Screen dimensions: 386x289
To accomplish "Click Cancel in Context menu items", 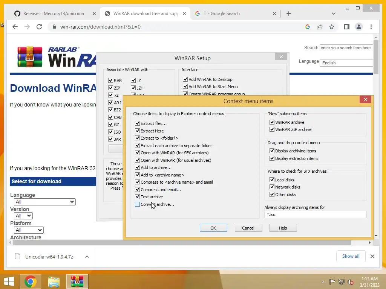I will pos(248,228).
